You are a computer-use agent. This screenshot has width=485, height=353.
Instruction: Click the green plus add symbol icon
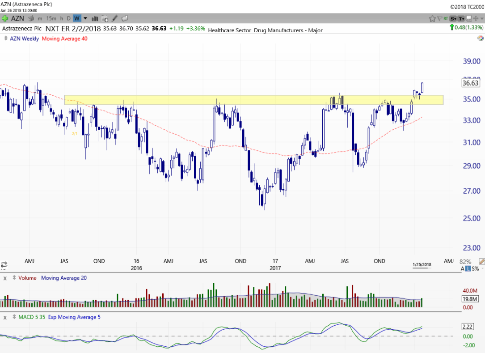coord(5,18)
